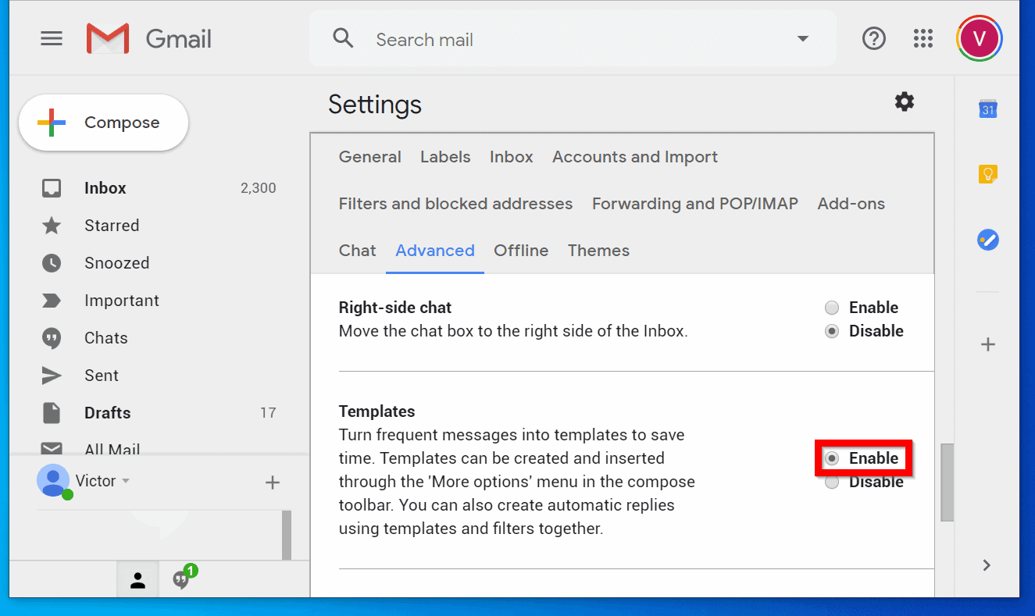Click the Snoozed clock icon
Viewport: 1035px width, 616px height.
pos(52,263)
